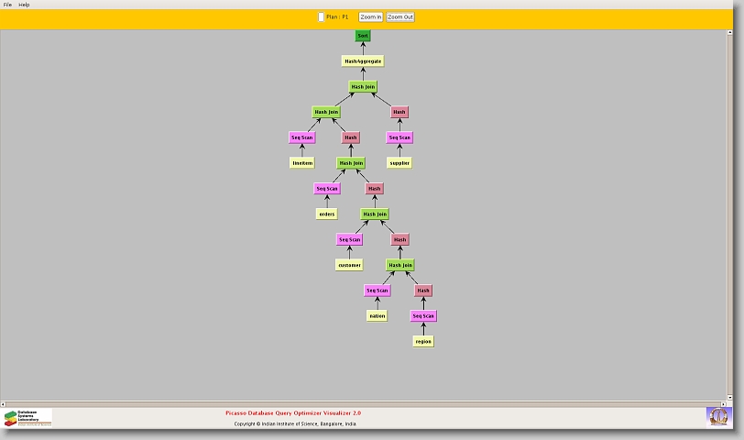Click the Zoom Out button
This screenshot has width=744, height=440.
[x=400, y=16]
